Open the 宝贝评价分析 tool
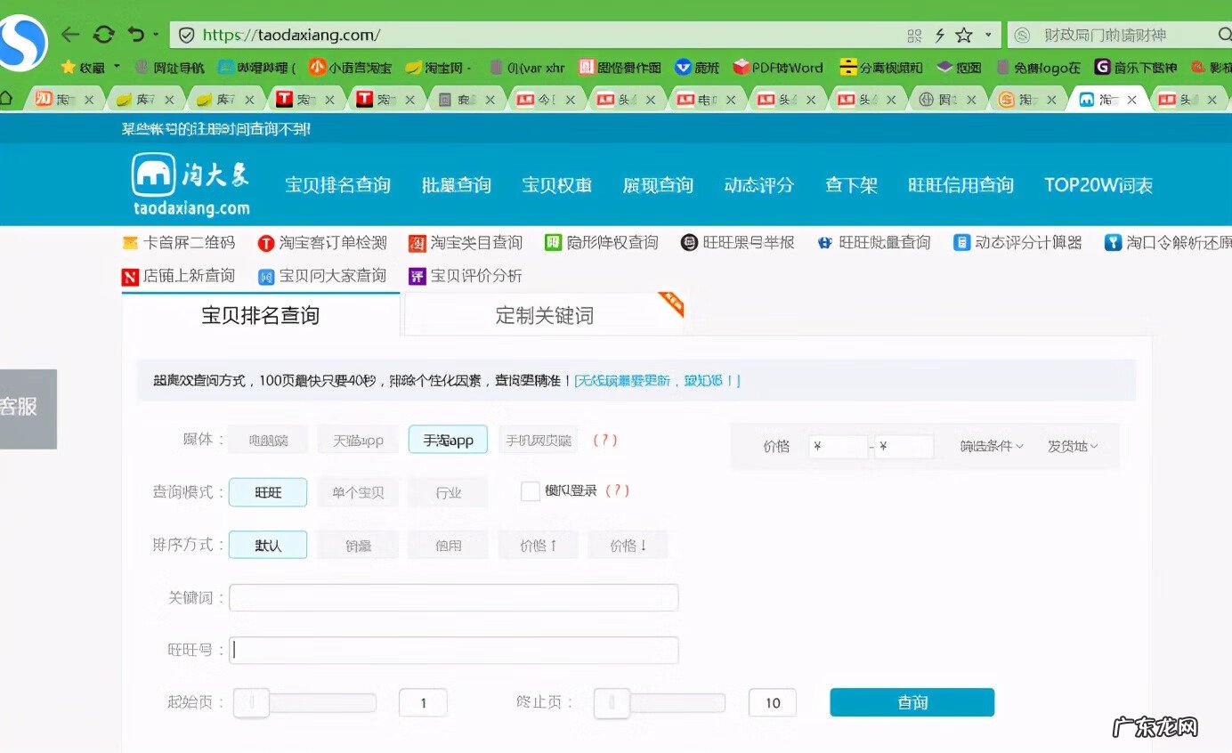Image resolution: width=1232 pixels, height=753 pixels. [475, 276]
